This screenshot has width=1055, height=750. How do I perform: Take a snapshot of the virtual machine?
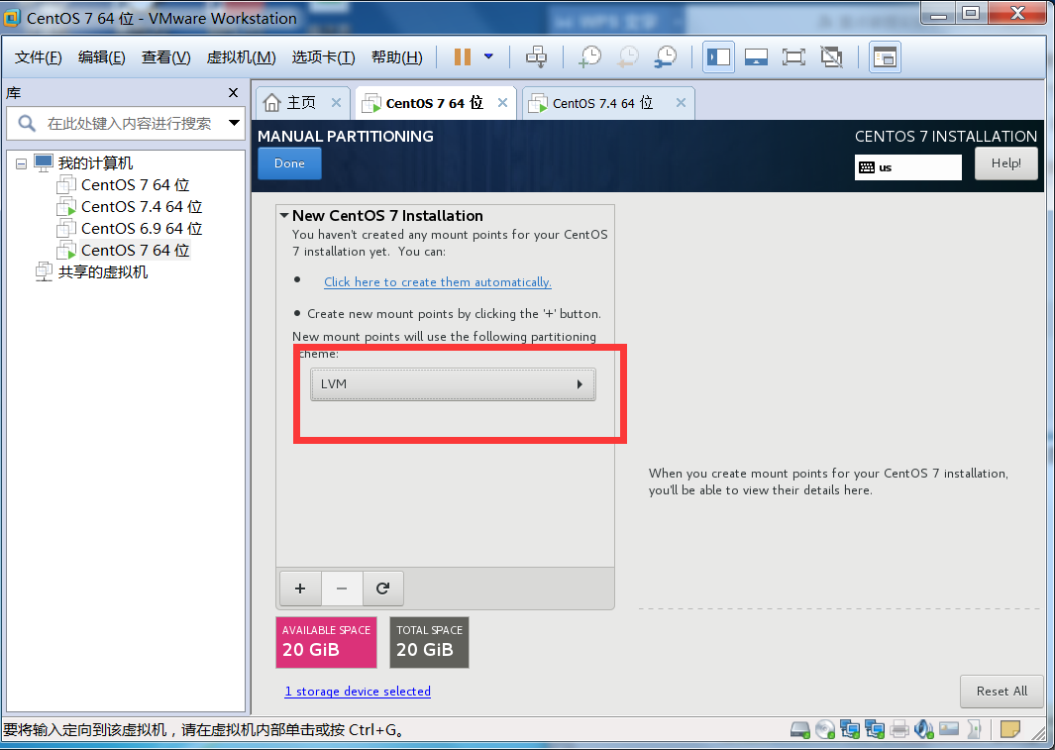[x=590, y=57]
